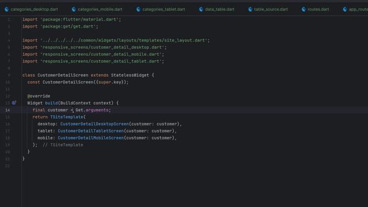Select the data_table.dart tab
The width and height of the screenshot is (368, 207).
(217, 9)
